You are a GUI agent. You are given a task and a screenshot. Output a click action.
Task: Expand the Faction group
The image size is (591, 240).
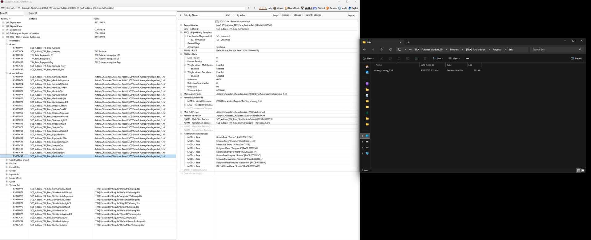point(7,163)
